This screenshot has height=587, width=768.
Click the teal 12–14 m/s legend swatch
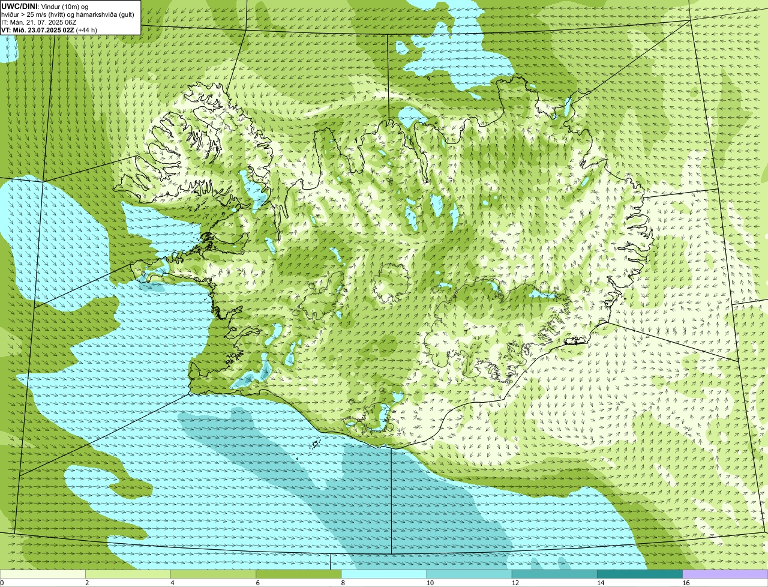pyautogui.click(x=554, y=574)
